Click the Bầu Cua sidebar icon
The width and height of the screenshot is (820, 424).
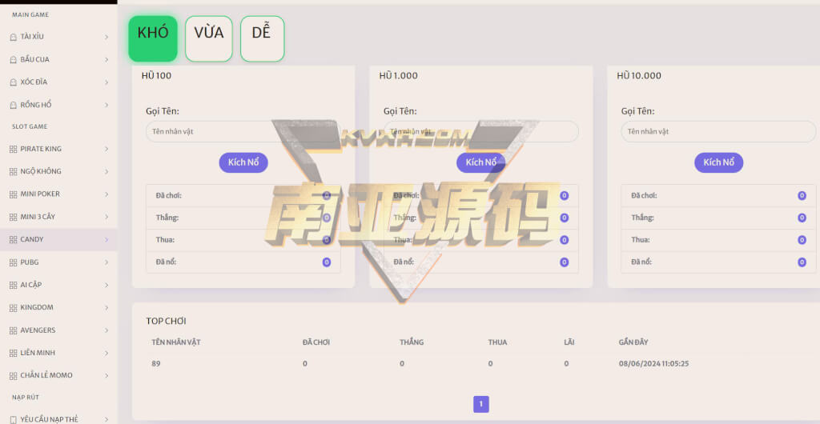(13, 59)
